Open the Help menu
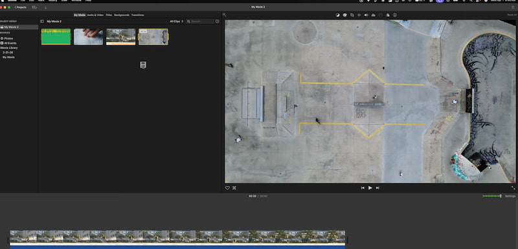The image size is (518, 249). (88, 1)
